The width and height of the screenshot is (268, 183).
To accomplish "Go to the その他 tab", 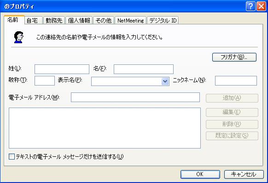I will [x=104, y=21].
